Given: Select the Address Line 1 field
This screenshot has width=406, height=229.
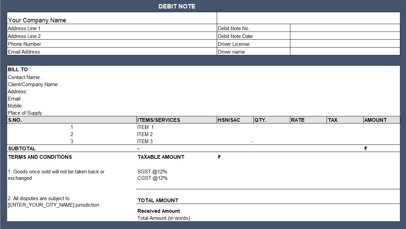Looking at the screenshot, I should click(x=24, y=28).
